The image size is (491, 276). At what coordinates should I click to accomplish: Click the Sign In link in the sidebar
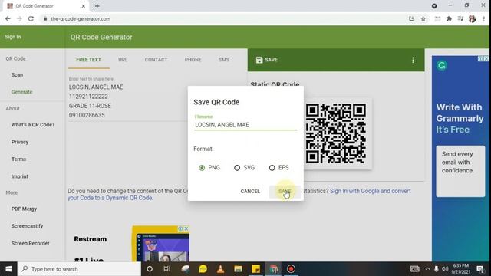(x=13, y=37)
